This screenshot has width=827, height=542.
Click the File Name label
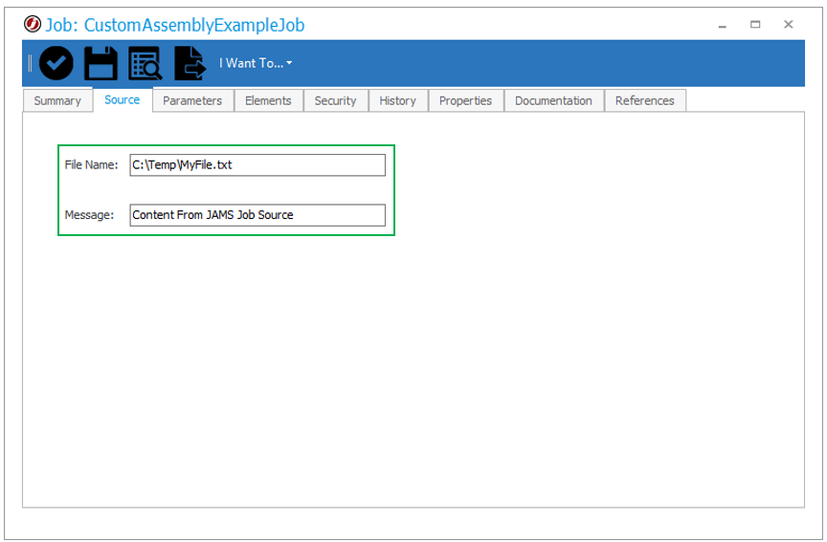pyautogui.click(x=91, y=164)
